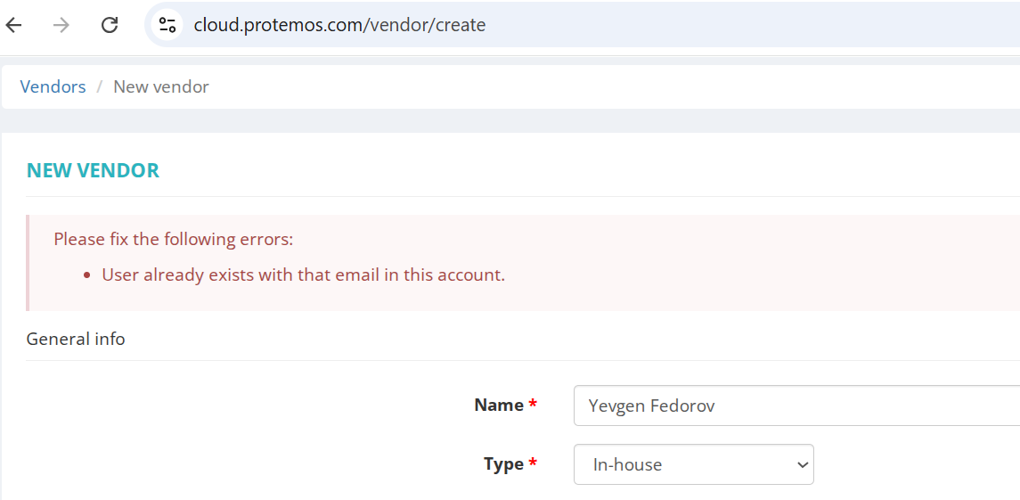Open the Vendors breadcrumb link
The width and height of the screenshot is (1020, 500).
click(53, 87)
